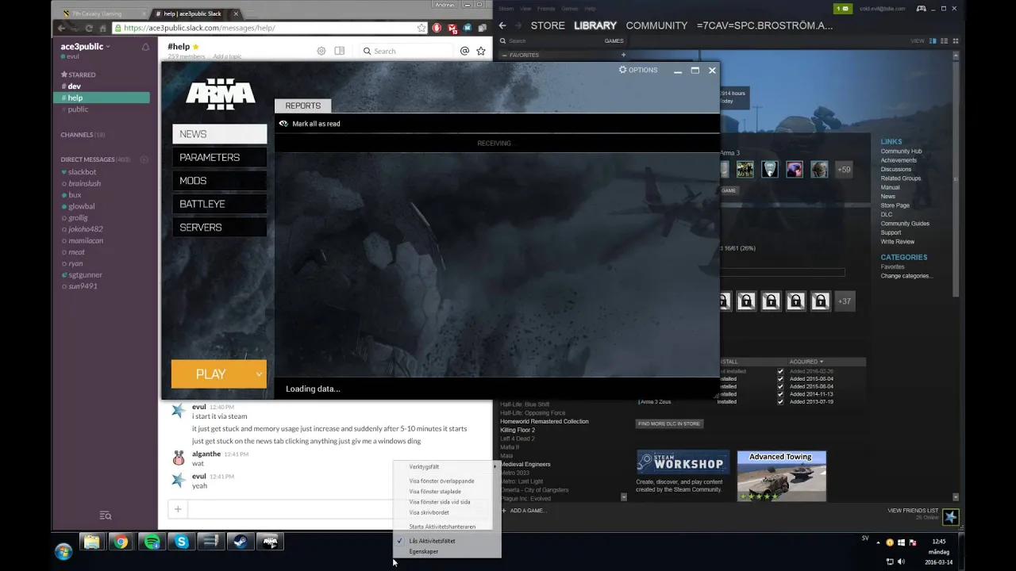The image size is (1016, 571).
Task: Click VIEW FRIENDS LIST in Steam
Action: [913, 511]
